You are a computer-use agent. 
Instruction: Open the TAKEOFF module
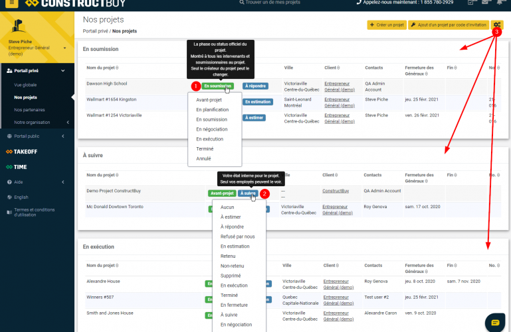tap(21, 152)
